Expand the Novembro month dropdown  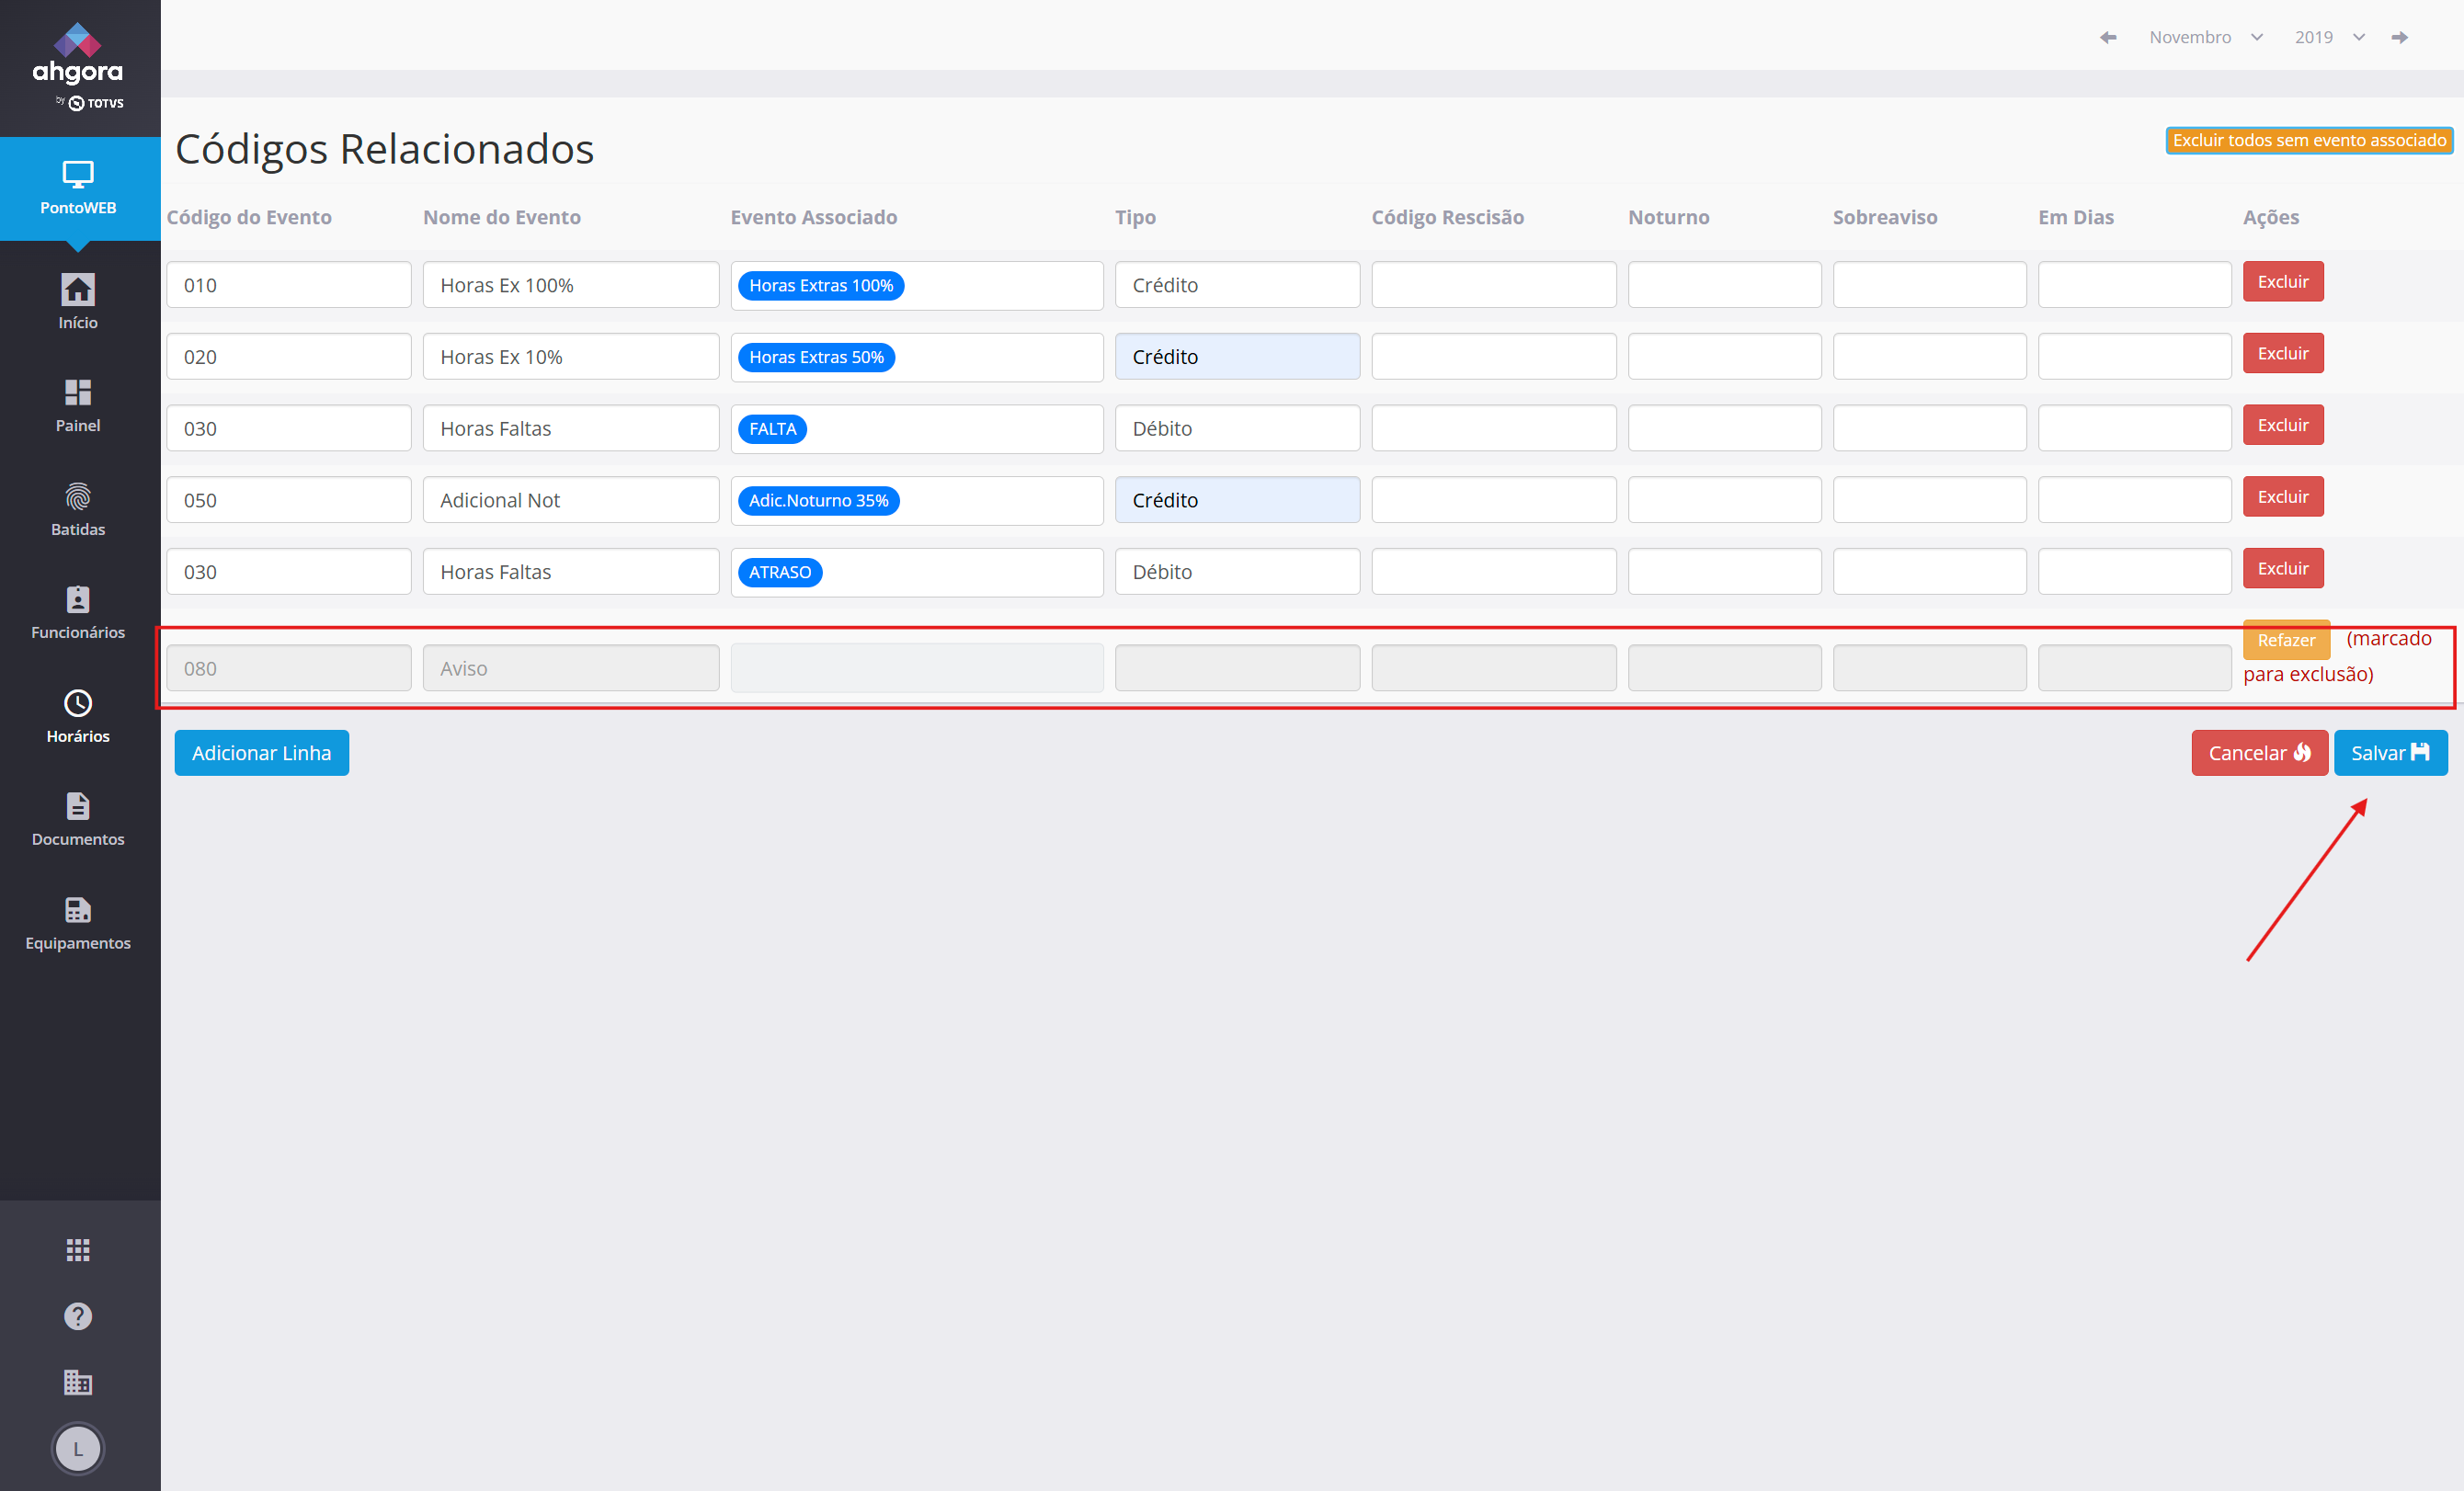pyautogui.click(x=2205, y=37)
